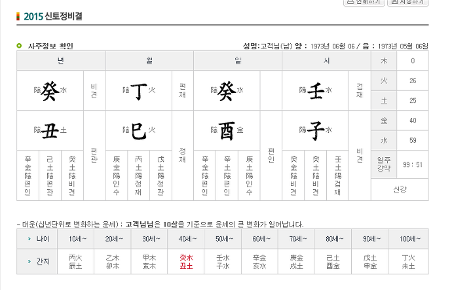The image size is (452, 290).
Task: Click the 金 element value 40
Action: 413,120
